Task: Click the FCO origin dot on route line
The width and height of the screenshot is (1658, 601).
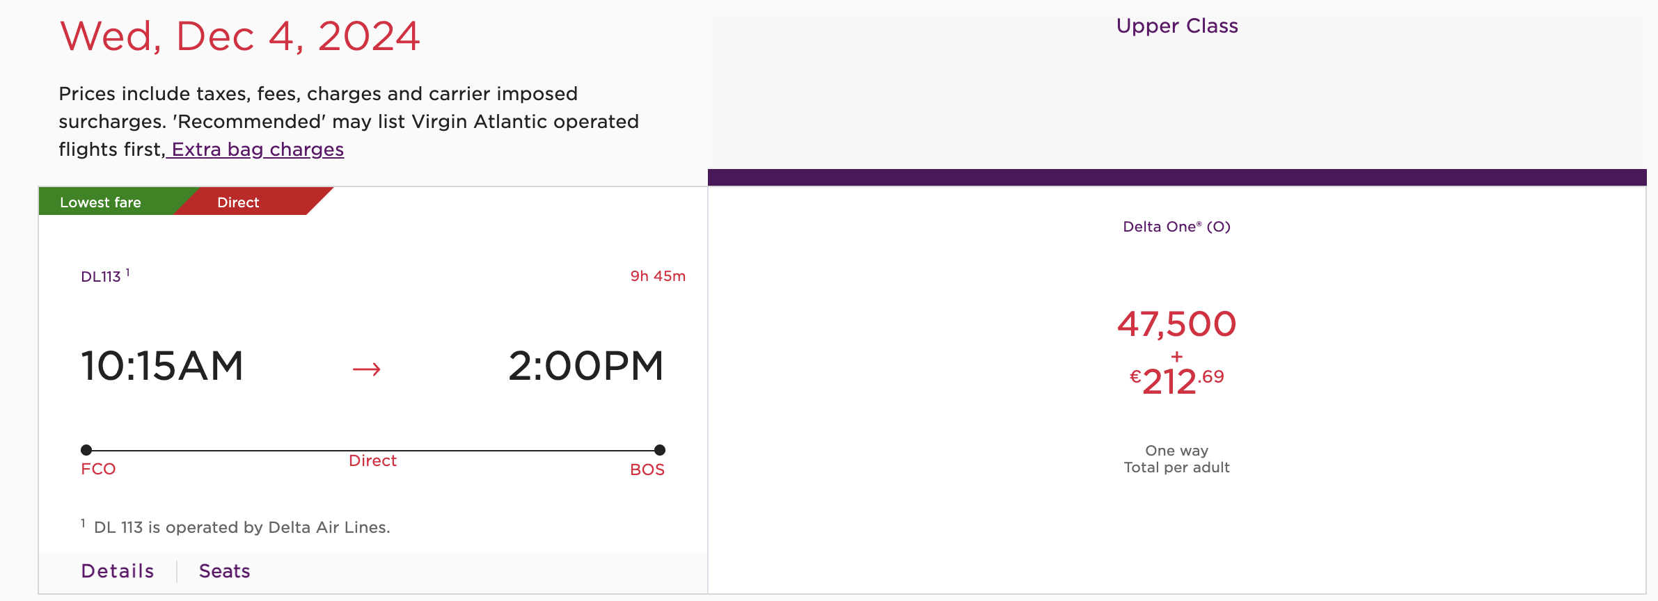Action: click(x=86, y=450)
